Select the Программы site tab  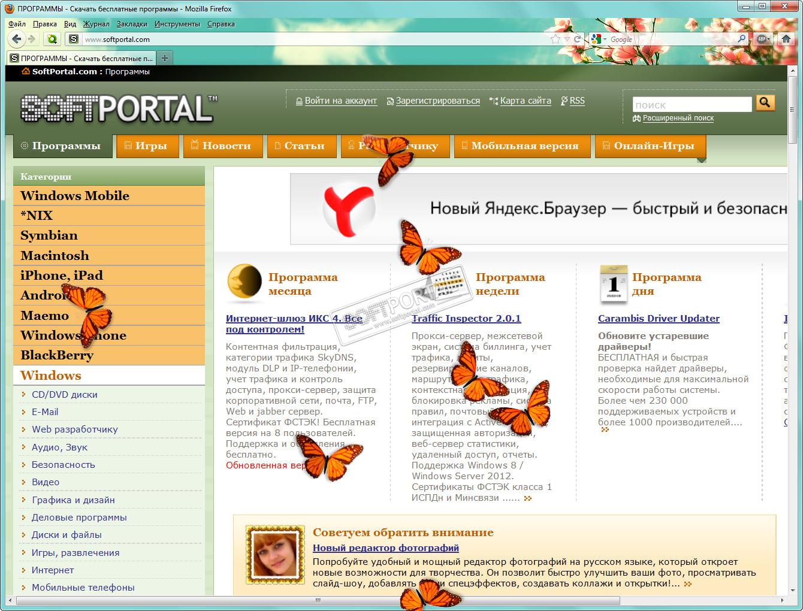point(63,146)
